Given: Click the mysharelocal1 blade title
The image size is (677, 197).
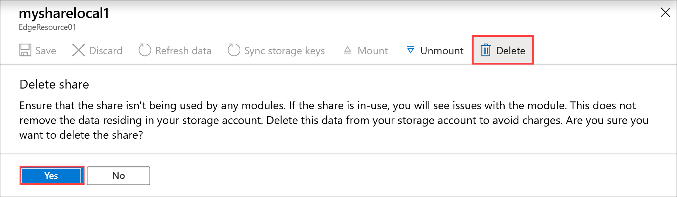Looking at the screenshot, I should coord(64,14).
